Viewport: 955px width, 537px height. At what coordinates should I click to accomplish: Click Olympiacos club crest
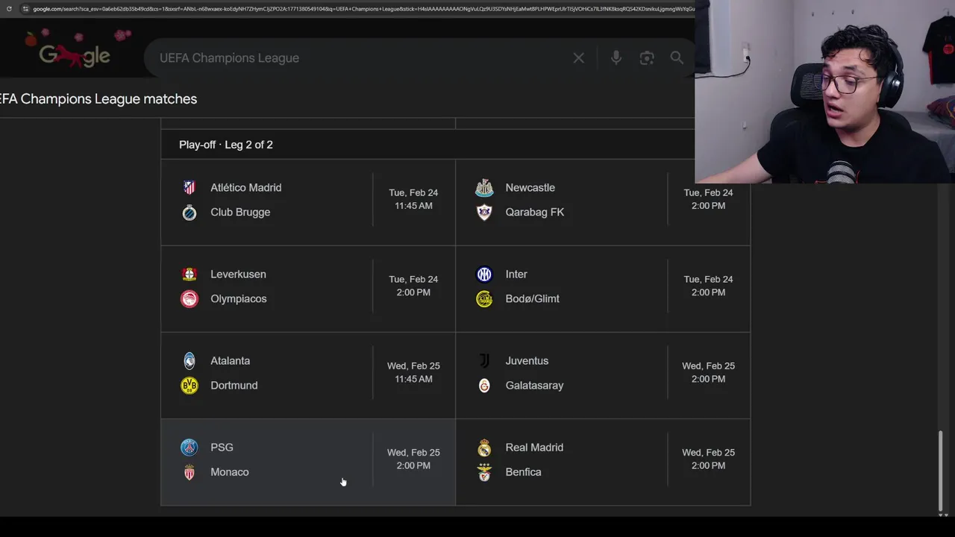point(190,299)
